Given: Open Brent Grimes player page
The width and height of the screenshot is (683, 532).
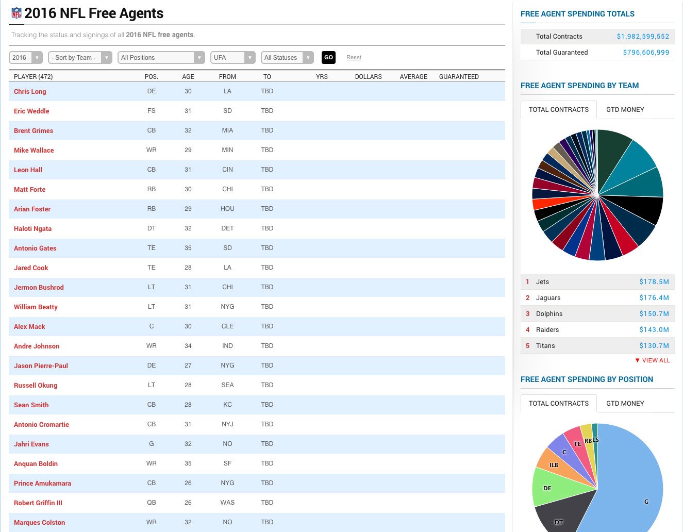Looking at the screenshot, I should (x=34, y=130).
